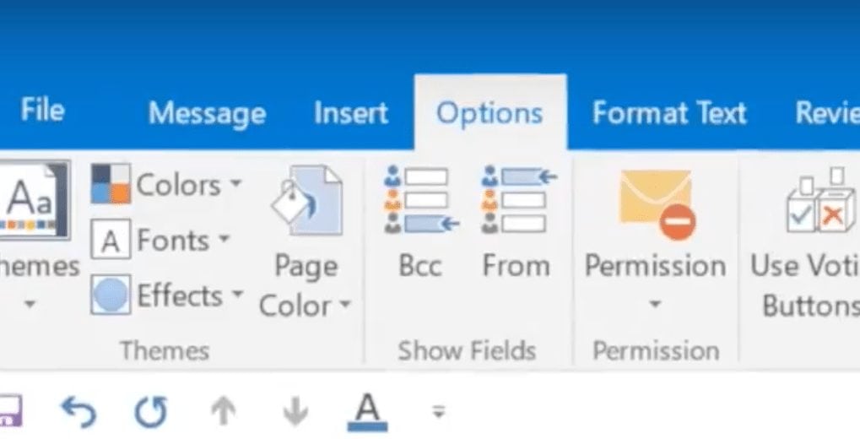Click the font color A button
The width and height of the screenshot is (860, 439).
(367, 413)
